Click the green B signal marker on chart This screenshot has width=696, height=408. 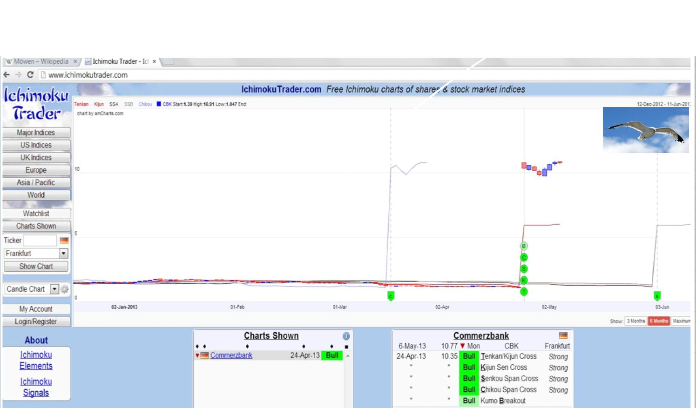coord(524,246)
